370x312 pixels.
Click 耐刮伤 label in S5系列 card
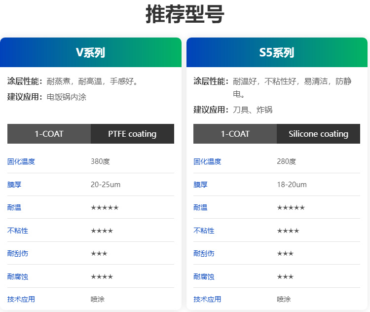tap(204, 253)
